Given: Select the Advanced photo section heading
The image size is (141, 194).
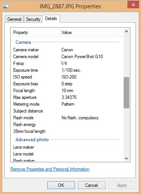Looking at the screenshot, I should click(32, 140).
